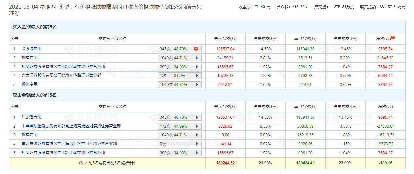Click the arrow icon in buy table row 5 机构专用
This screenshot has height=174, width=414.
pos(197,85)
